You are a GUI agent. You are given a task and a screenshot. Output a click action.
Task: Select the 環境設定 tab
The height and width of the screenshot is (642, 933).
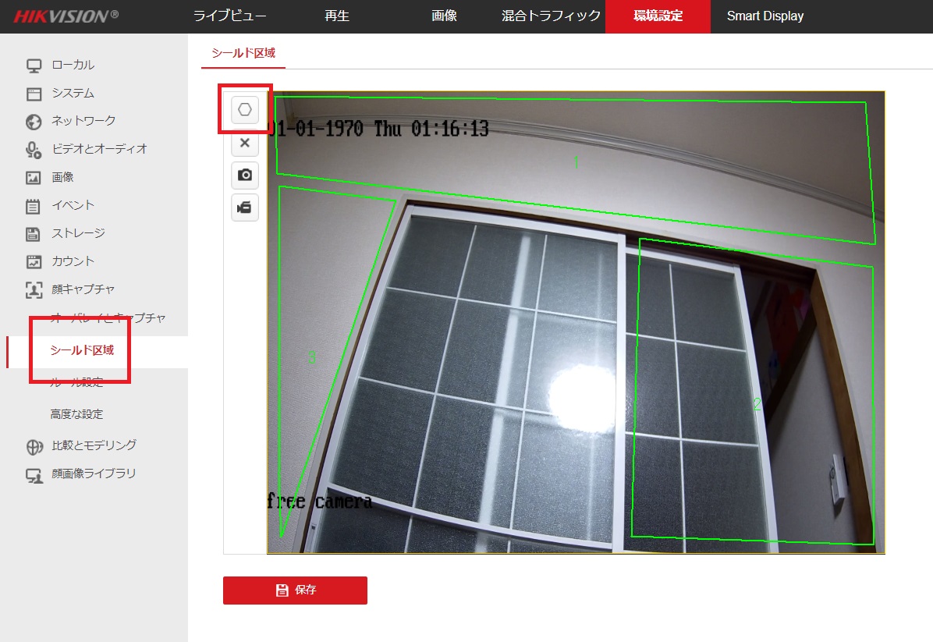pyautogui.click(x=658, y=16)
